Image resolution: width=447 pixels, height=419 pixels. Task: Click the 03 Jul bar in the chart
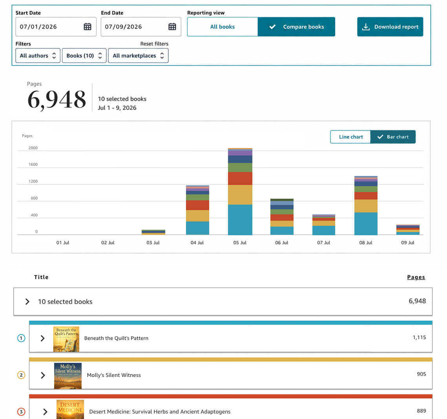[153, 232]
